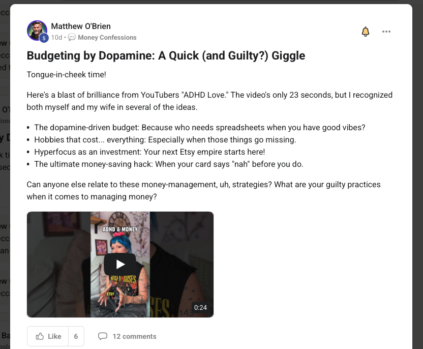Click the comments speech bubble icon
423x349 pixels.
pyautogui.click(x=103, y=336)
